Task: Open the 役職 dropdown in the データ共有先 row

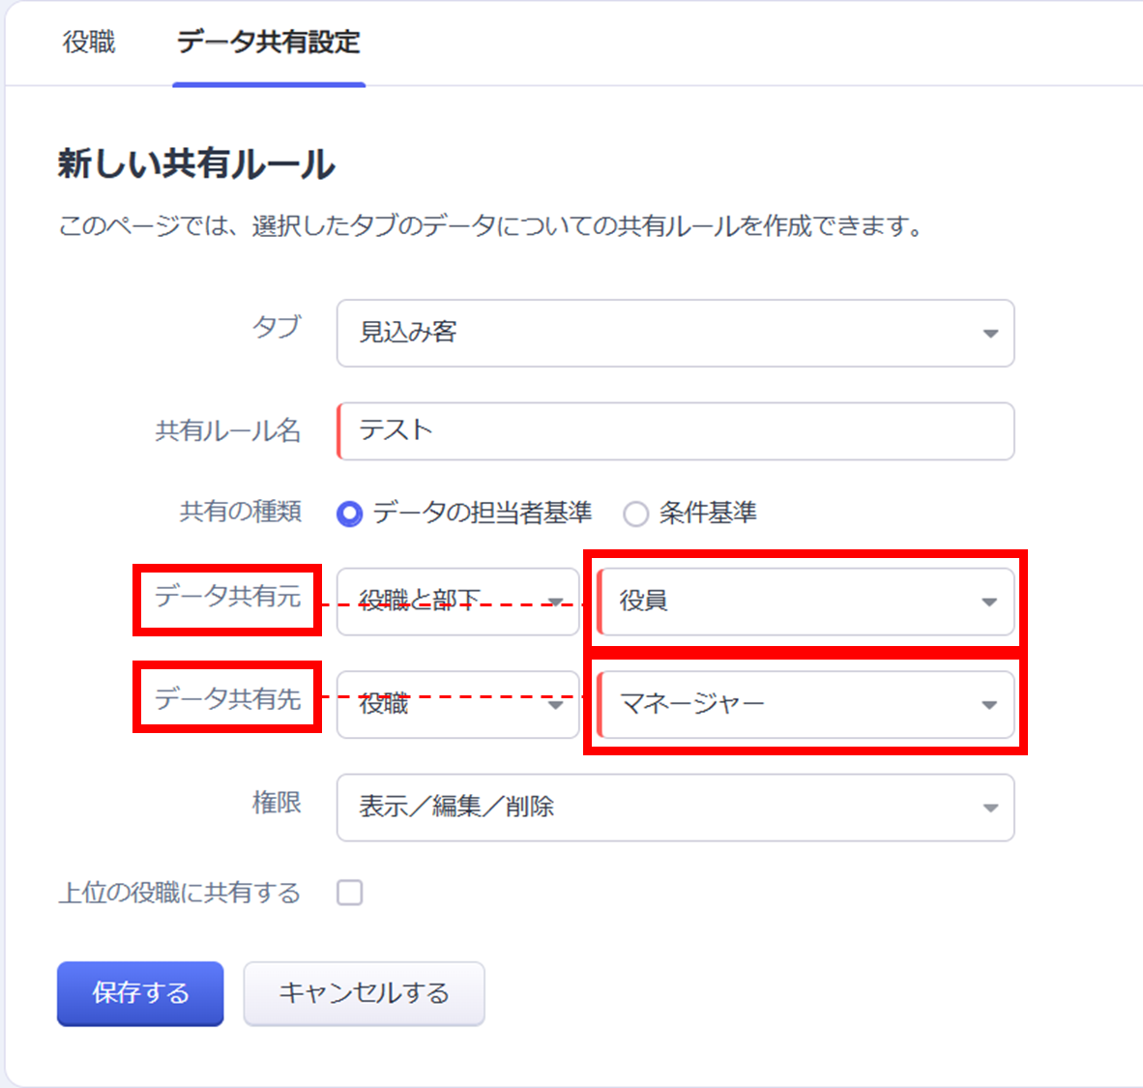Action: point(457,705)
